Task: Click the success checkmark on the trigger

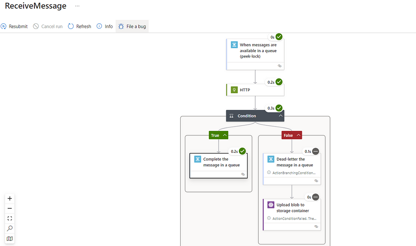Action: click(279, 37)
